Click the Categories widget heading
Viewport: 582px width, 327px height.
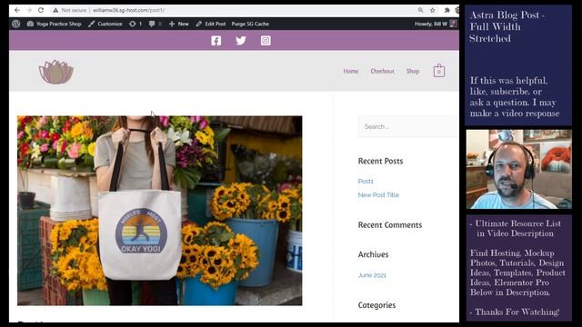tap(376, 305)
